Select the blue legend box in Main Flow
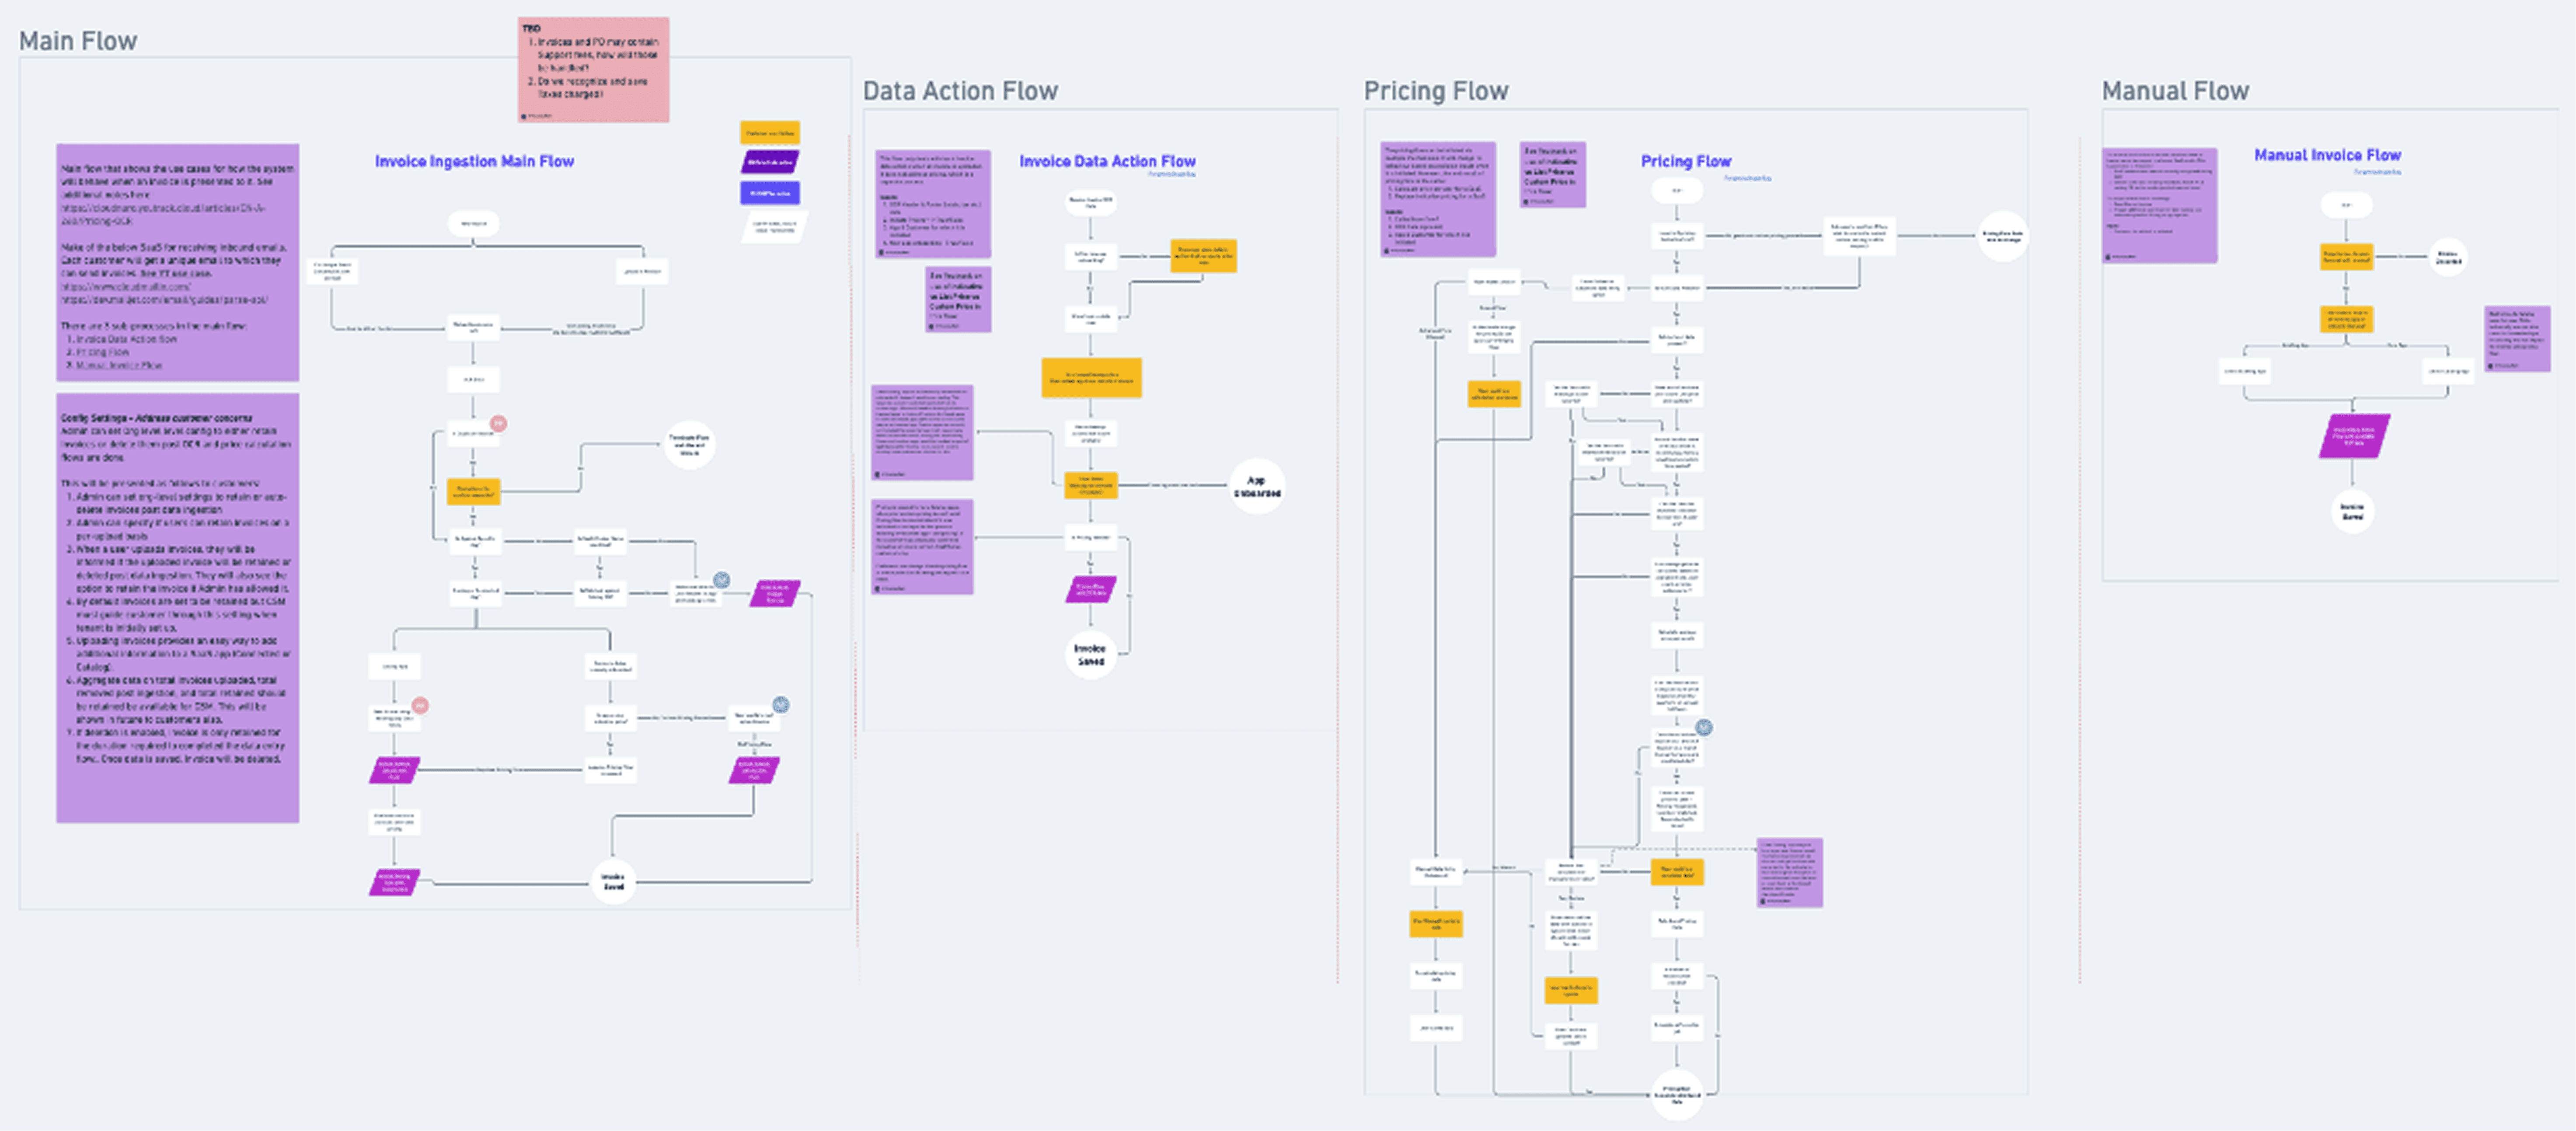Viewport: 2576px width, 1131px height. (769, 193)
